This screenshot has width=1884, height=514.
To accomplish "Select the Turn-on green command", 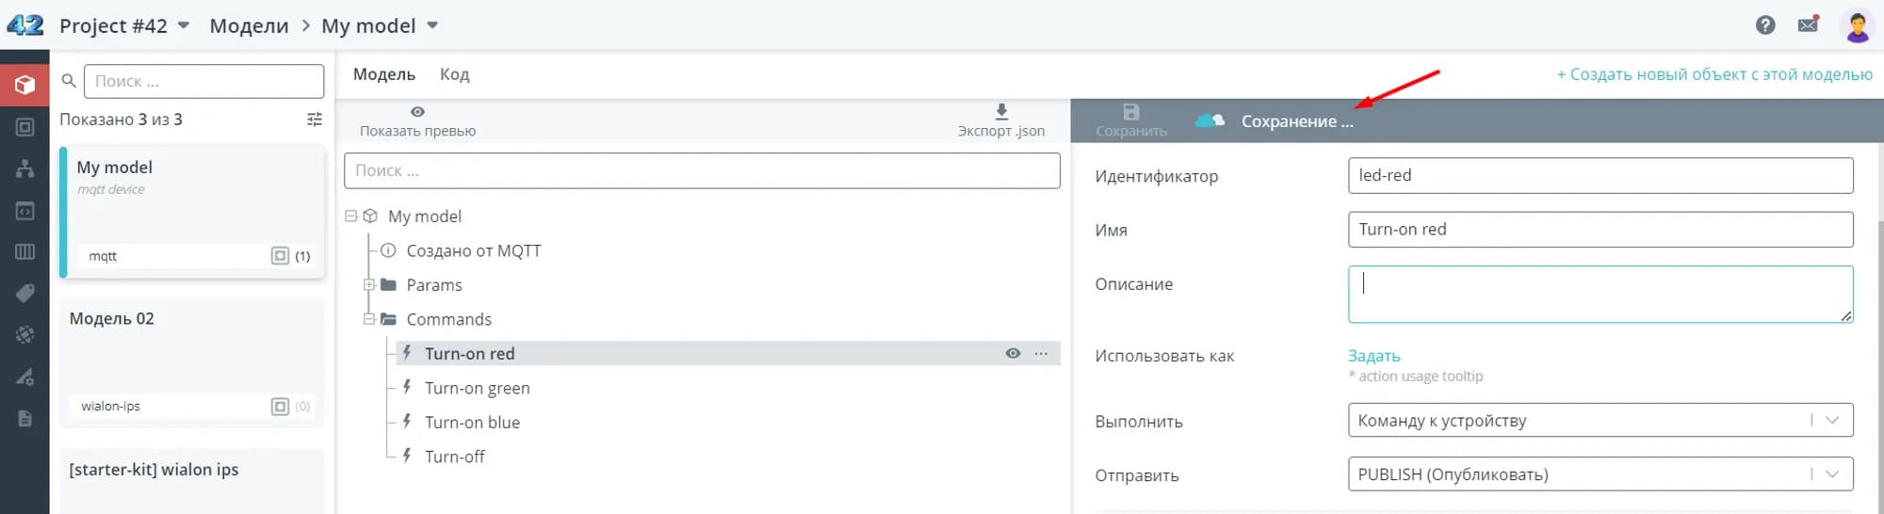I will pyautogui.click(x=477, y=388).
